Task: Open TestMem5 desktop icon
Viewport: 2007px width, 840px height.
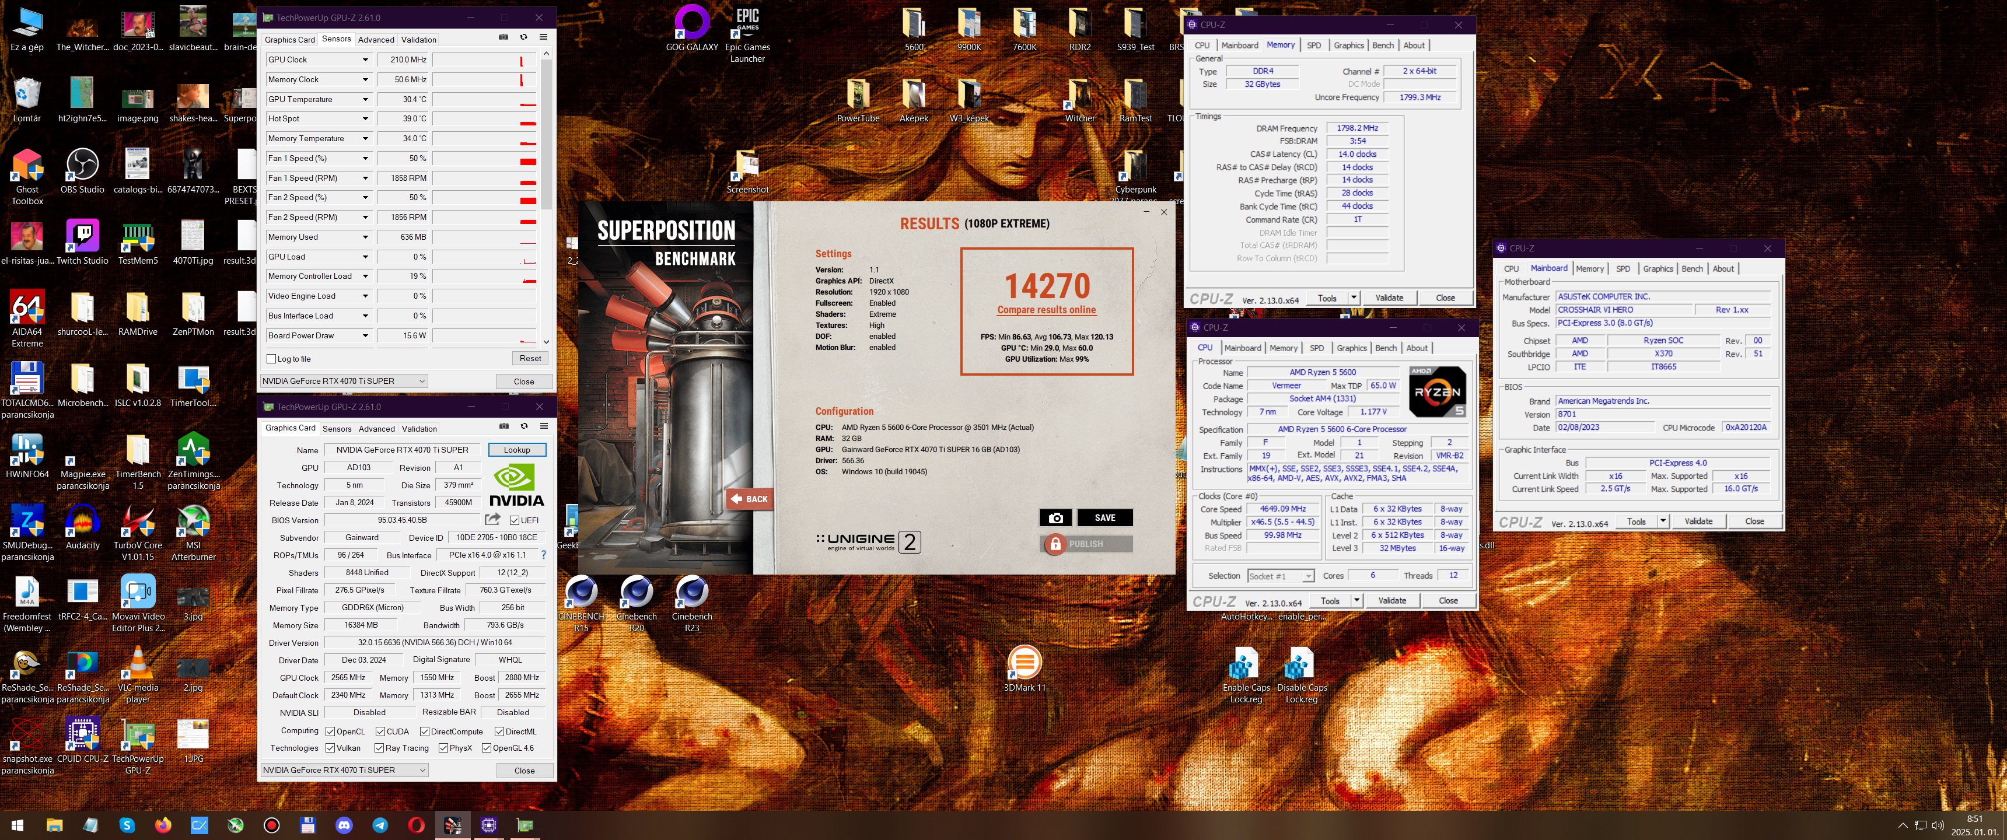Action: coord(138,242)
